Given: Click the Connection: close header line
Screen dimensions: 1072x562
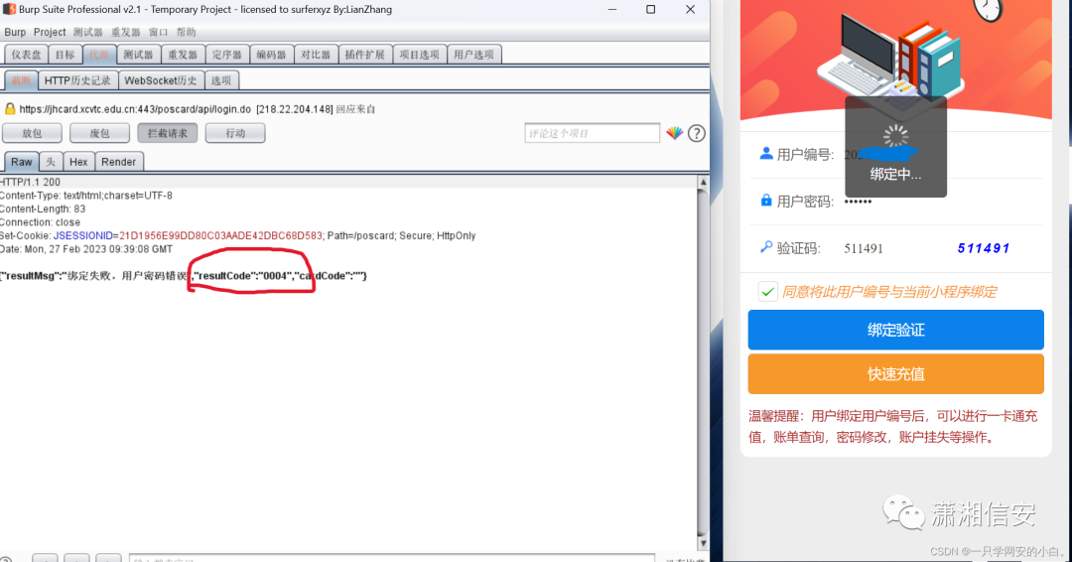Looking at the screenshot, I should point(40,222).
